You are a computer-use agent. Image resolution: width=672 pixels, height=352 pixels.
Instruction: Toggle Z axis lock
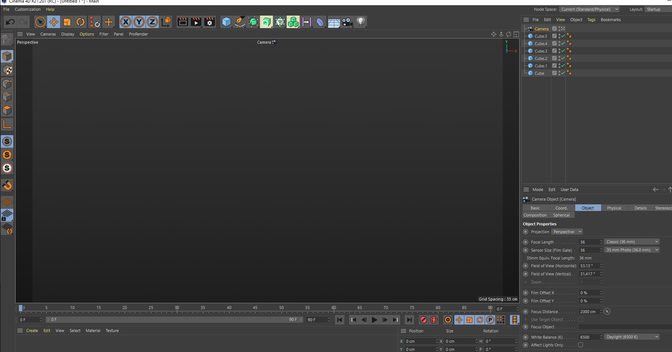tap(152, 22)
